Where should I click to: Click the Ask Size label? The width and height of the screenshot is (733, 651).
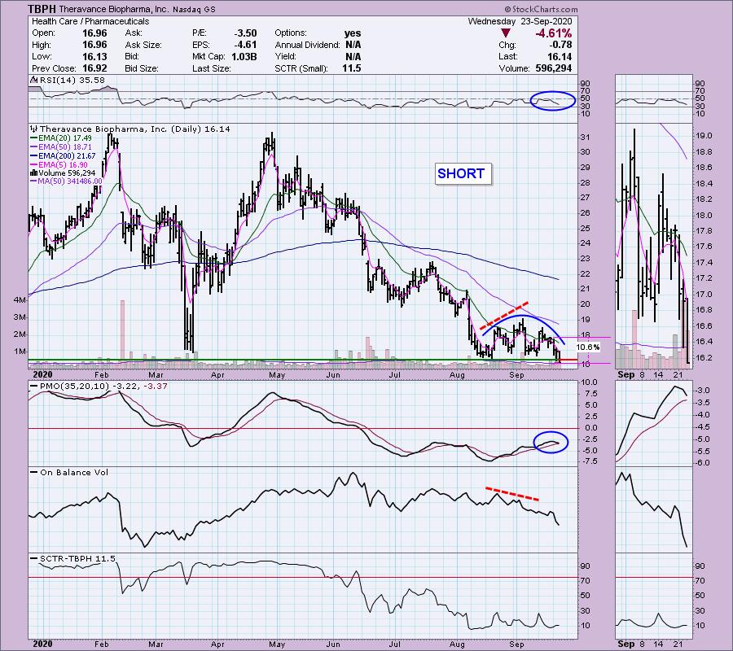(143, 45)
